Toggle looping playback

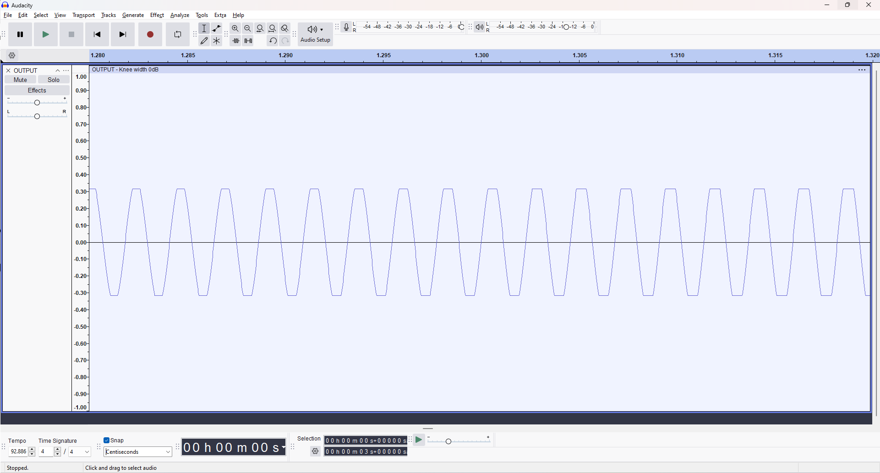point(177,34)
